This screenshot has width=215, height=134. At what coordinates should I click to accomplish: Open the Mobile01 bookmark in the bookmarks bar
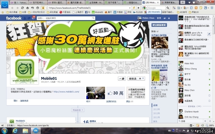97,12
